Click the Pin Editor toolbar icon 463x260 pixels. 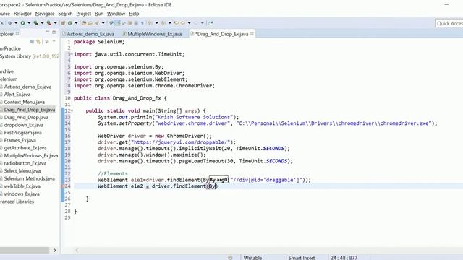pyautogui.click(x=211, y=22)
